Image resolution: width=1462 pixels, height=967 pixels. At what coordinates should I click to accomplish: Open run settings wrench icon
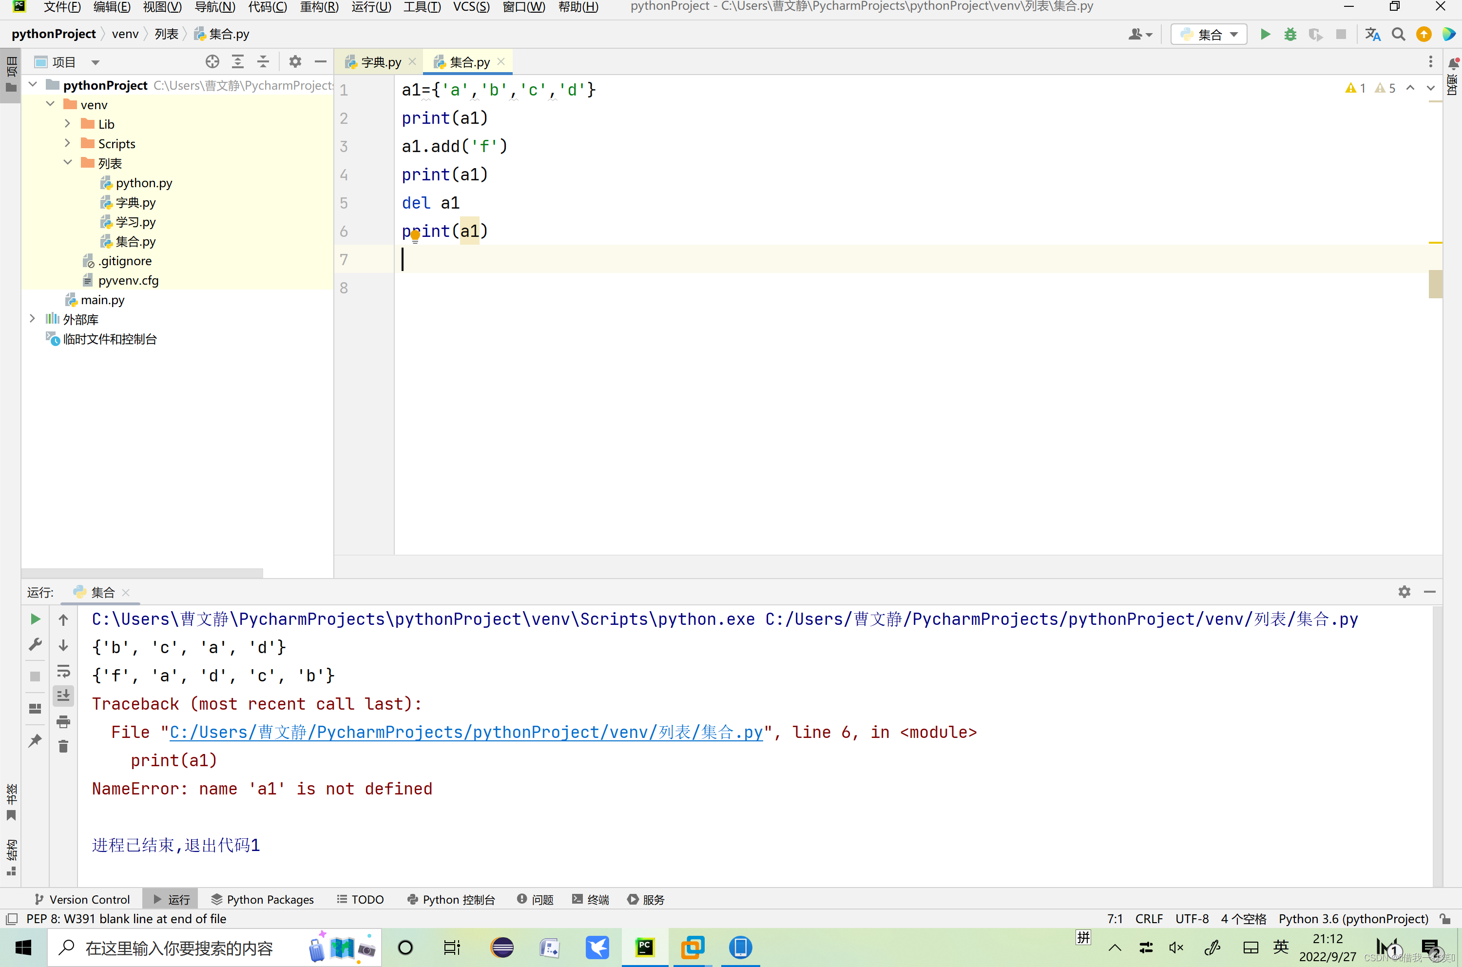(x=35, y=645)
